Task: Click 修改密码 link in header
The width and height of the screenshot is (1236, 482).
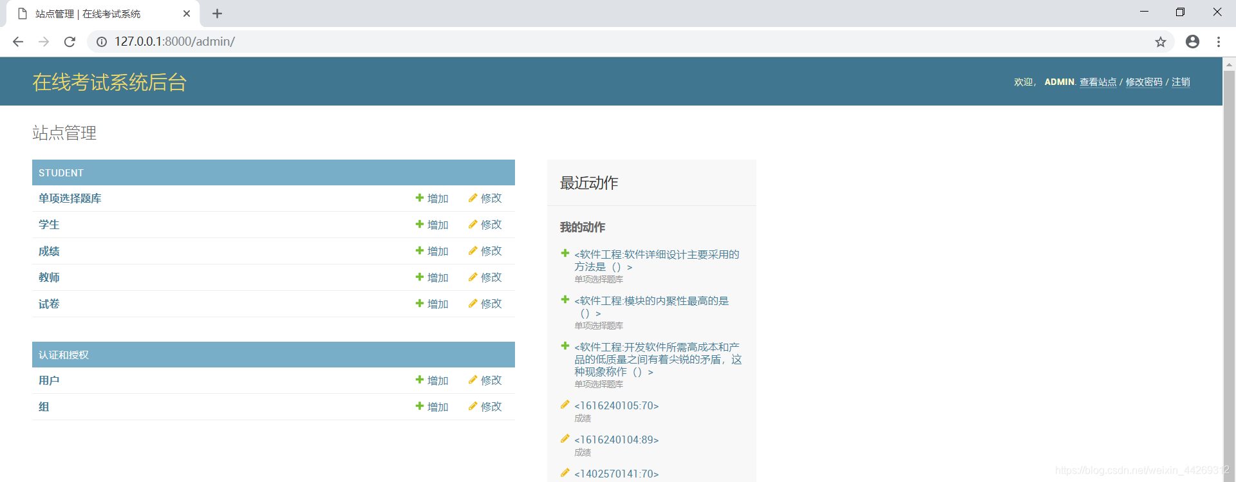Action: click(x=1144, y=82)
